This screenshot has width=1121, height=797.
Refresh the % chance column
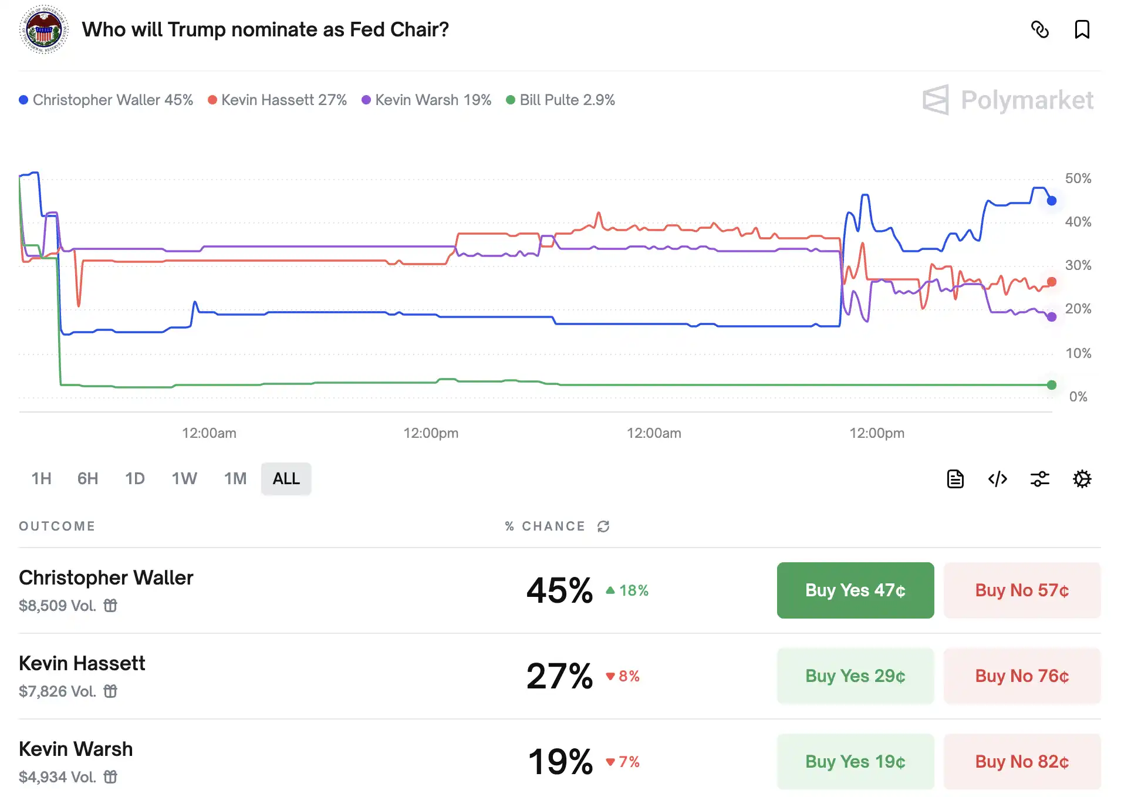coord(603,526)
